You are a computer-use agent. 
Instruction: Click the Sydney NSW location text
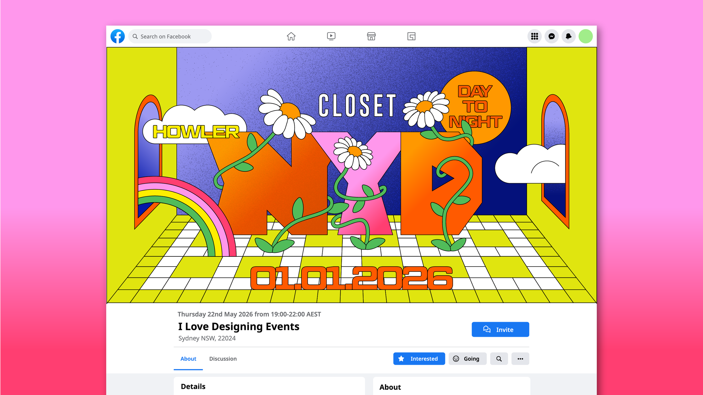coord(207,338)
